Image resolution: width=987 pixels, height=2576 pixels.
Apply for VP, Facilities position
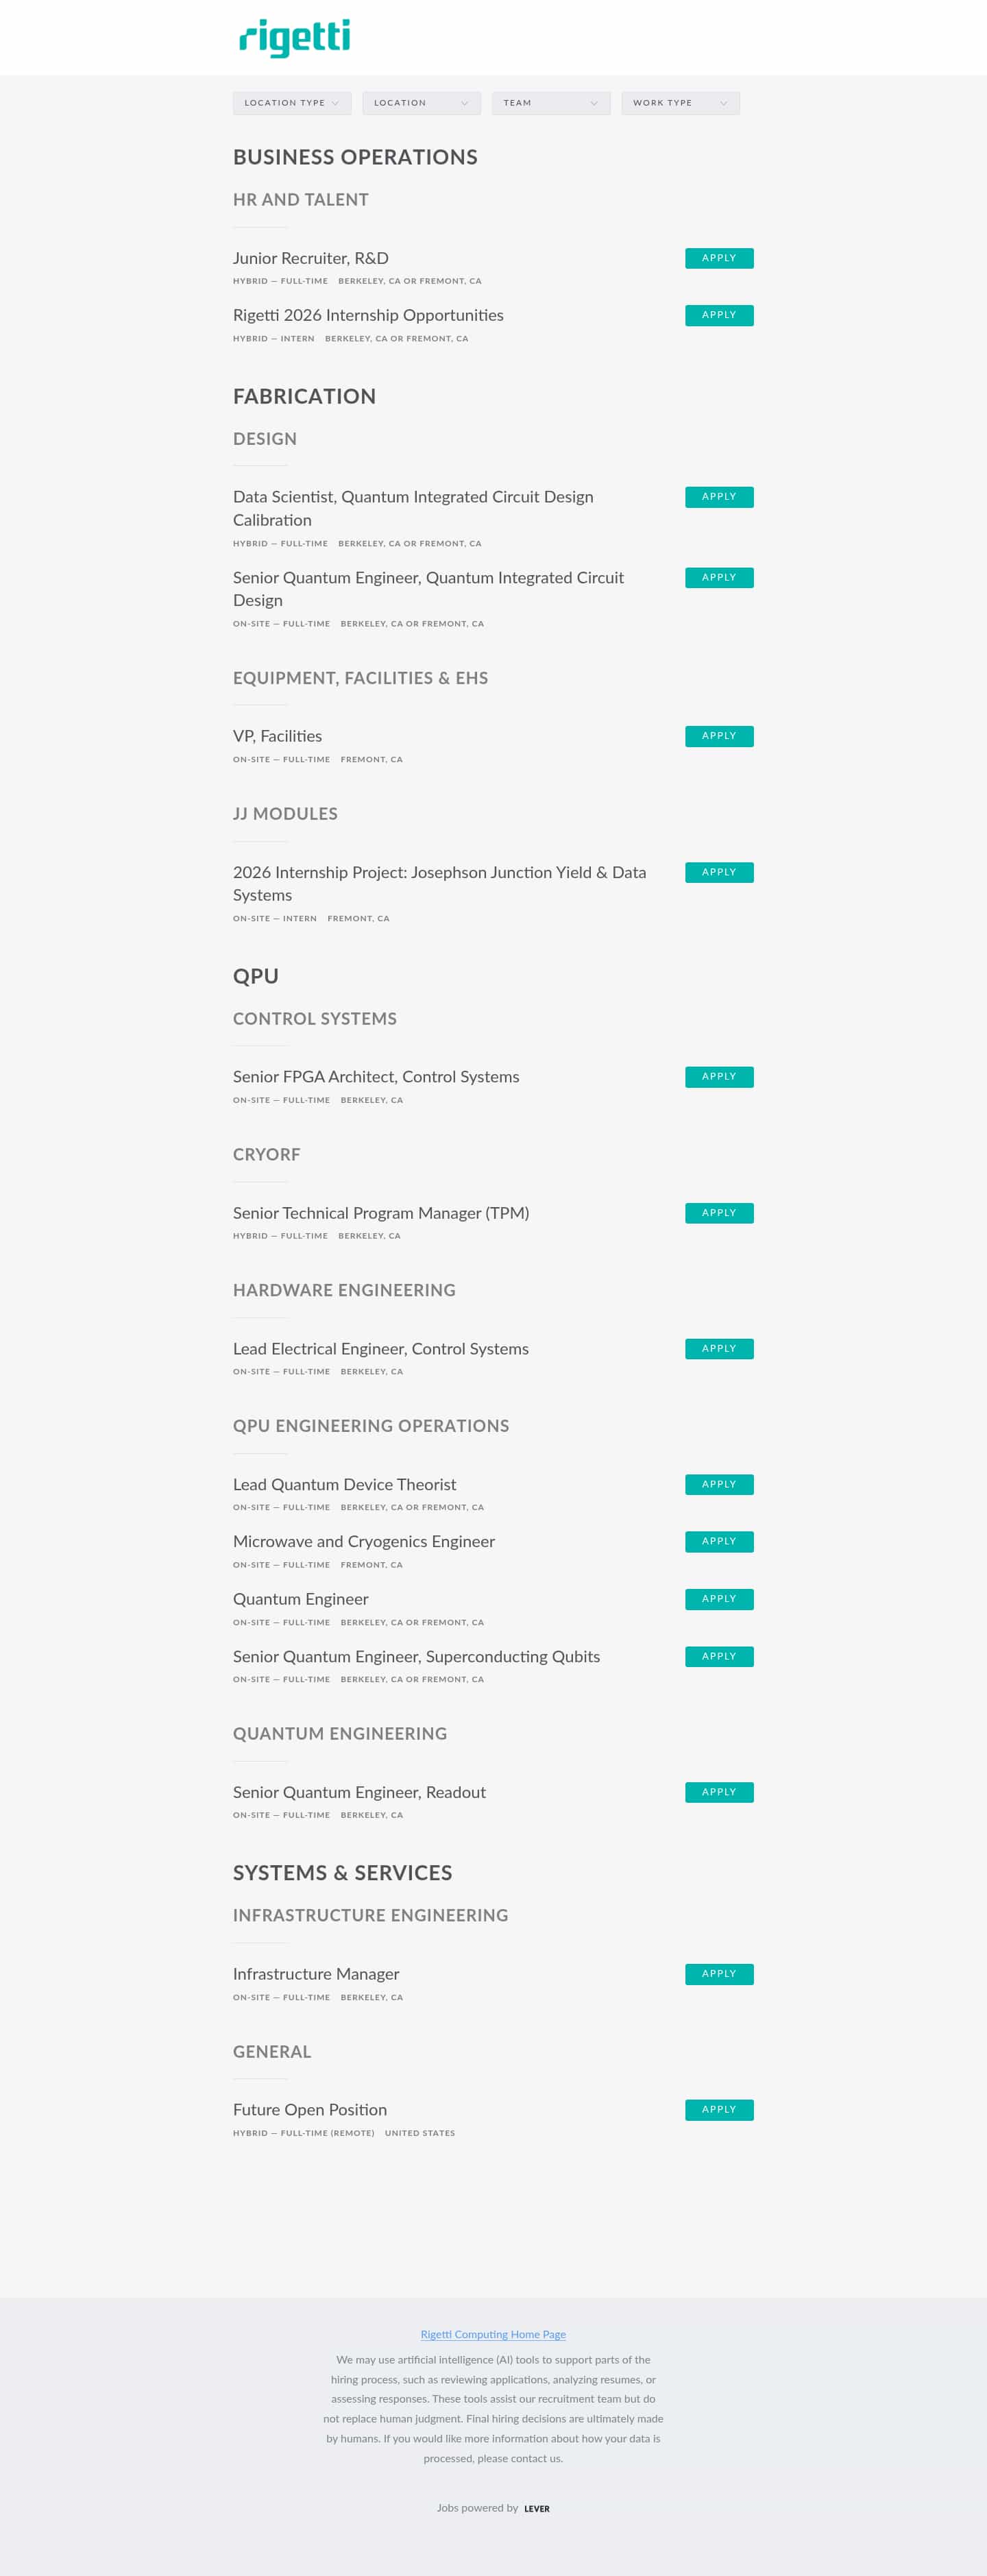pyautogui.click(x=718, y=736)
